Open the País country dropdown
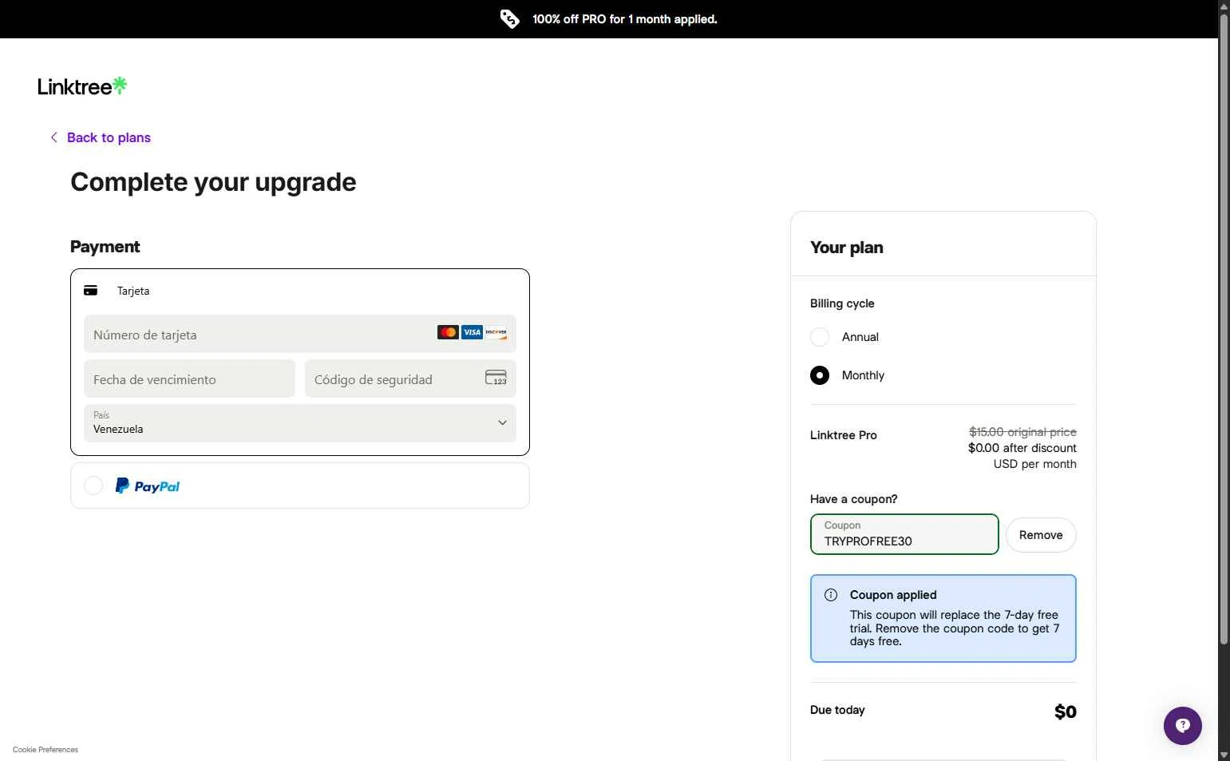 300,423
